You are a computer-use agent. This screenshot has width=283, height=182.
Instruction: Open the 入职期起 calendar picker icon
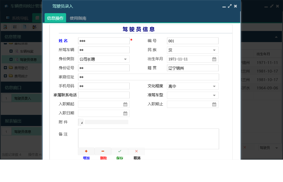coord(125,104)
